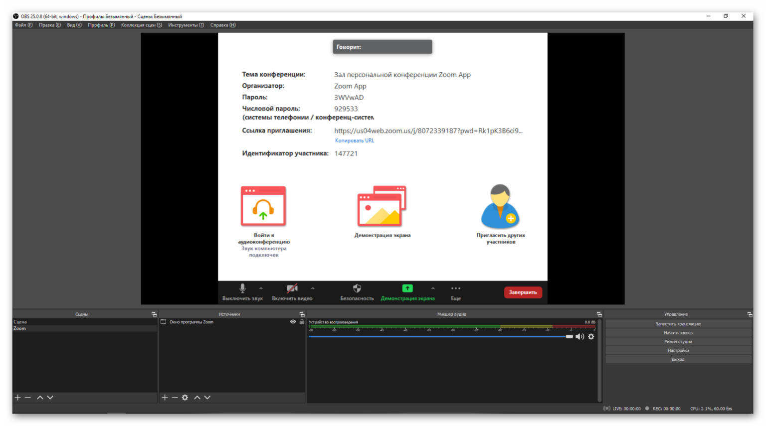Click the invitation link URL text
Image resolution: width=766 pixels, height=426 pixels.
coord(428,131)
